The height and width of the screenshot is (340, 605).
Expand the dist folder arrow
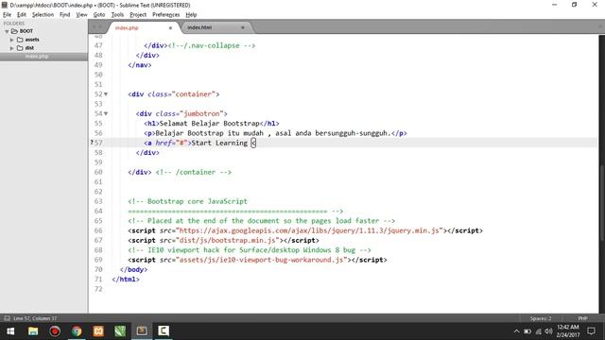click(12, 48)
